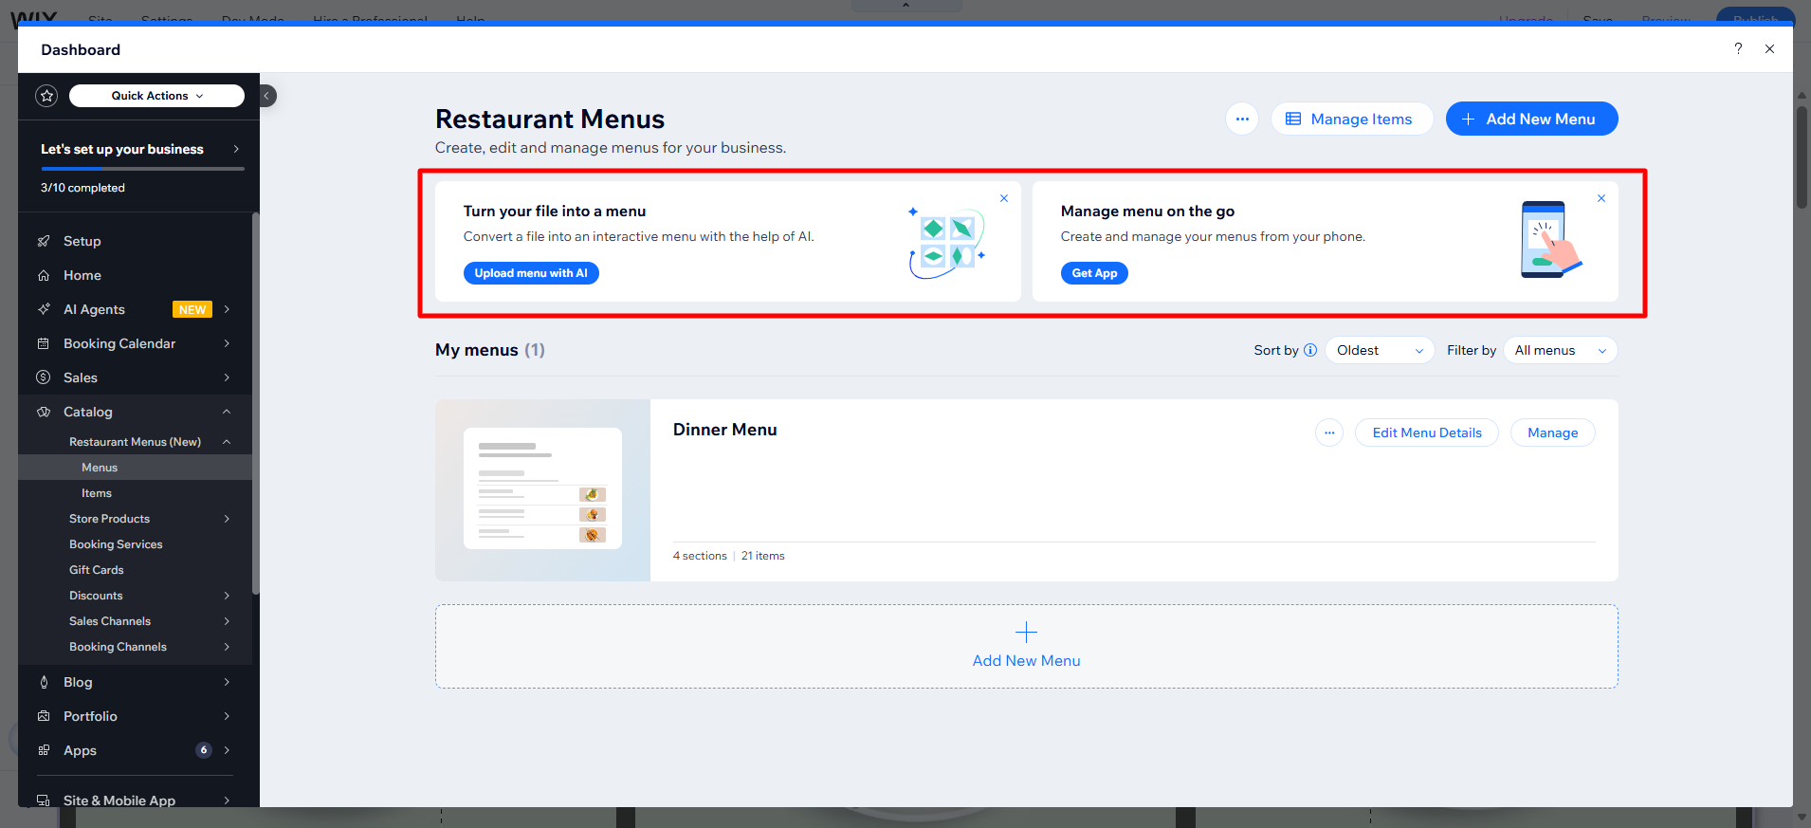This screenshot has height=828, width=1811.
Task: Click the Sort by info icon
Action: (1310, 350)
